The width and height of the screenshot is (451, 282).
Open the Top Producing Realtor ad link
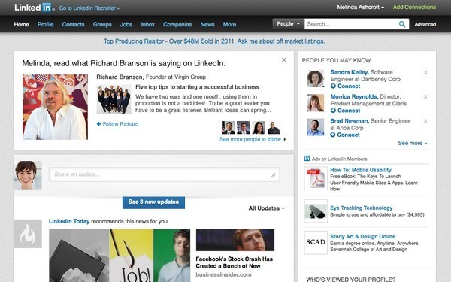tap(214, 41)
